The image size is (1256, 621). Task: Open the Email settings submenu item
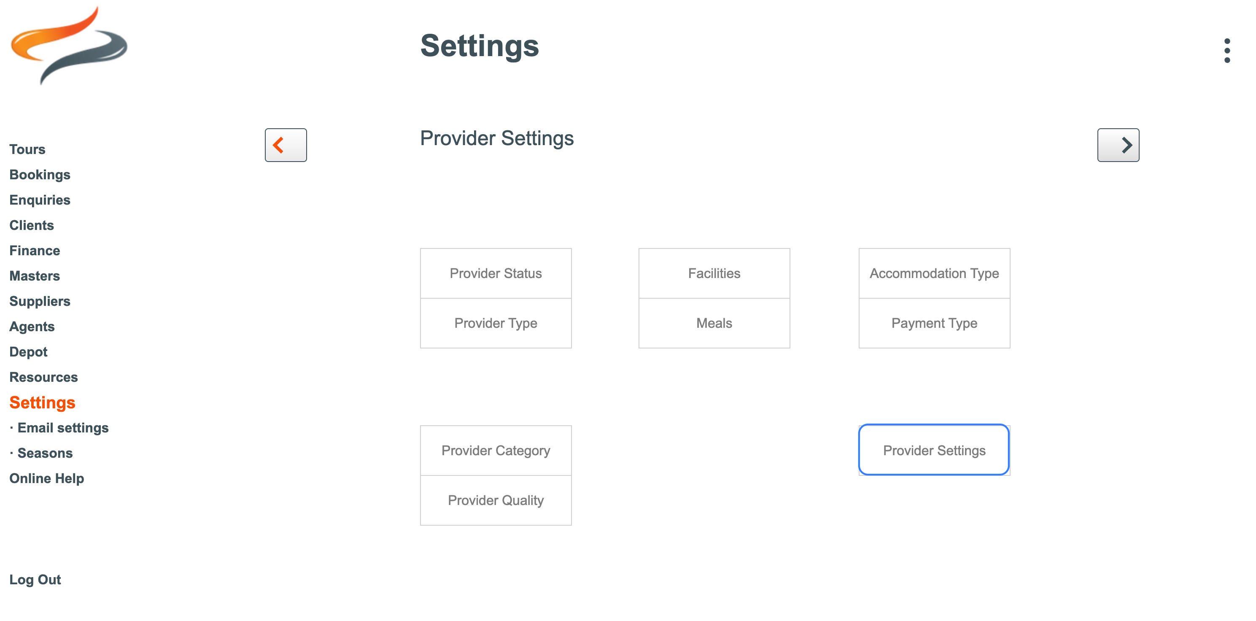point(63,428)
